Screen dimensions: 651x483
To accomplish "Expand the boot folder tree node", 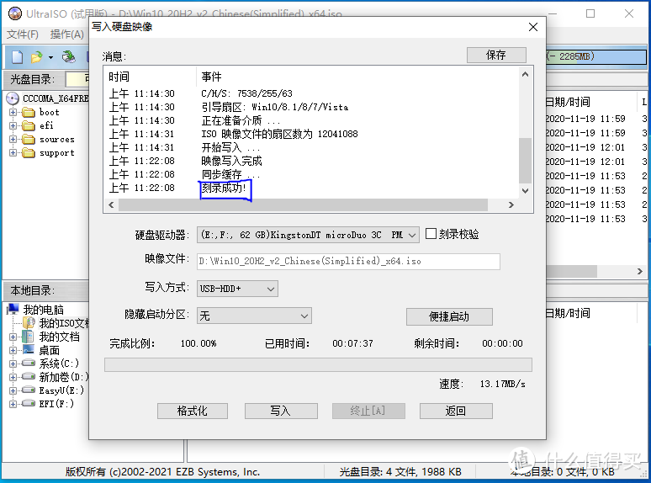I will [x=13, y=112].
